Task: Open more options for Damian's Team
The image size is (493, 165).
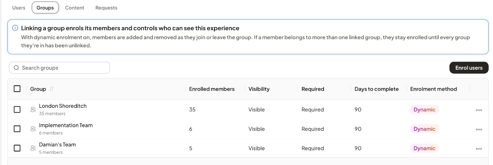Action: tap(479, 149)
